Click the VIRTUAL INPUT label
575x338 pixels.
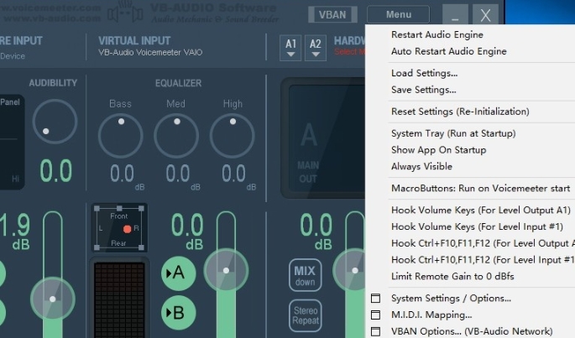pos(134,41)
